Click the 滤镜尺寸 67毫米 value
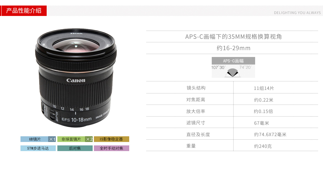 point(262,123)
